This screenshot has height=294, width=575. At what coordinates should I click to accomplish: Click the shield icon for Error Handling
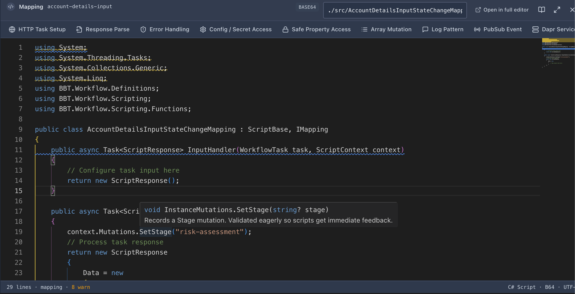pyautogui.click(x=143, y=29)
